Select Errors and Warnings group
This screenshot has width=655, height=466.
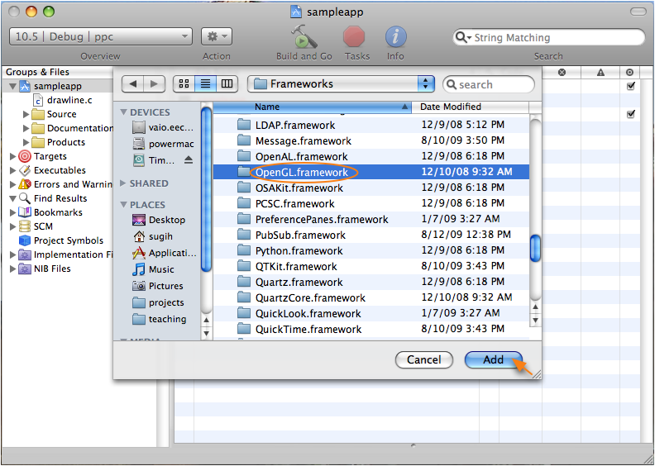tap(65, 184)
